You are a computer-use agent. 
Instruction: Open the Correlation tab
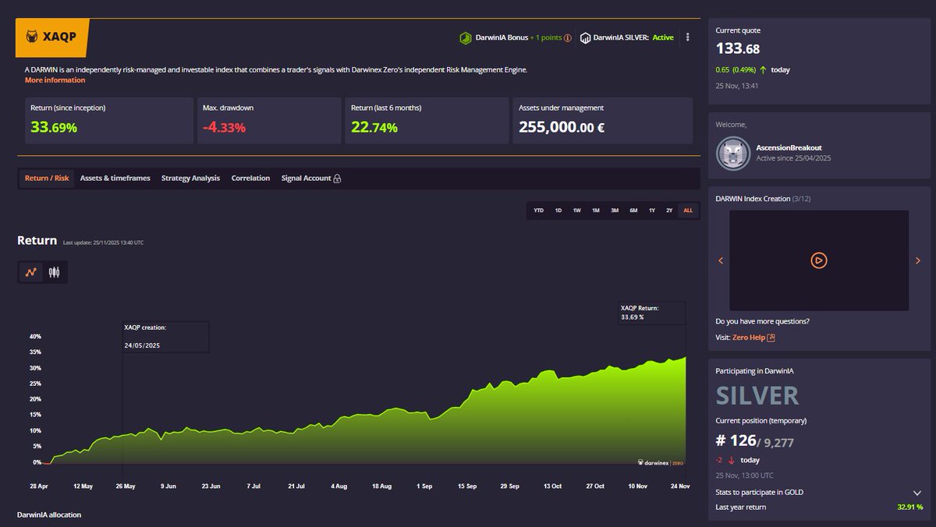click(250, 178)
